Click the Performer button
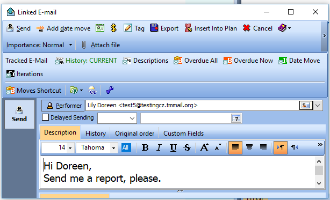The image size is (330, 200). click(x=63, y=106)
